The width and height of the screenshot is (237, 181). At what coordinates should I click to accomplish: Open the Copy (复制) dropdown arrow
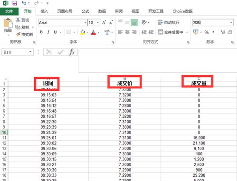tap(33, 27)
